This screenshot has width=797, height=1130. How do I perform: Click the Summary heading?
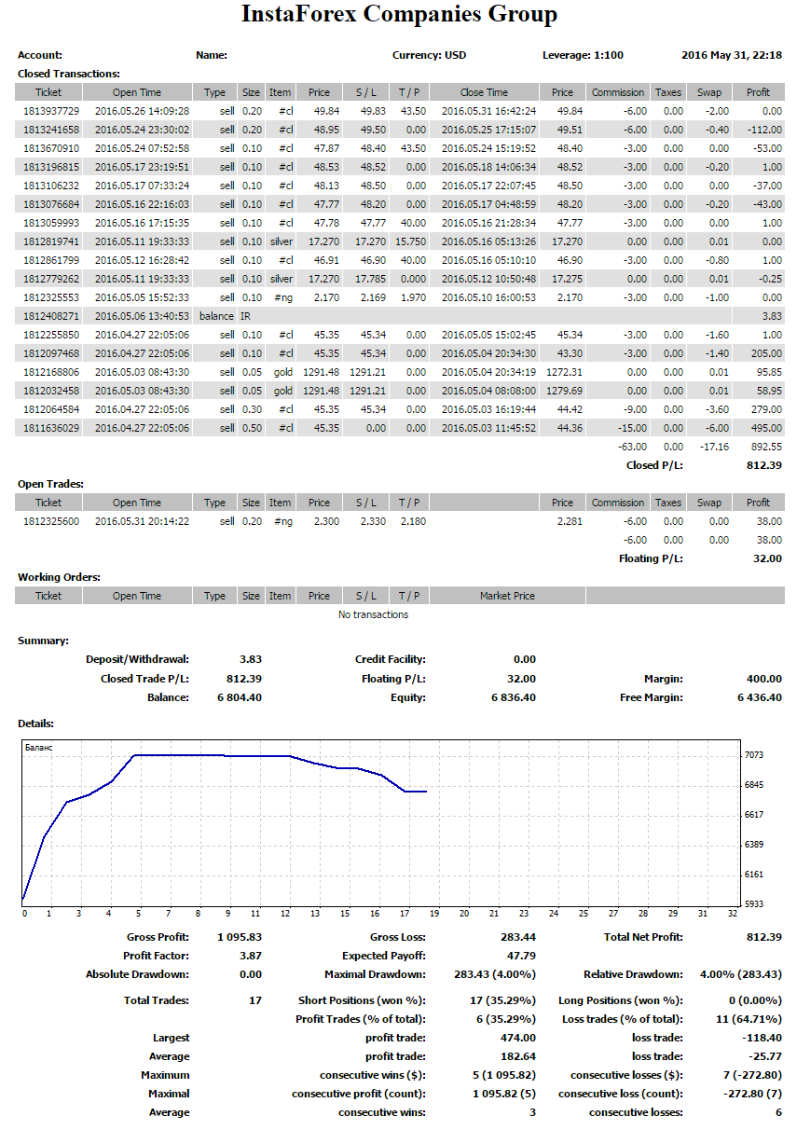[43, 641]
